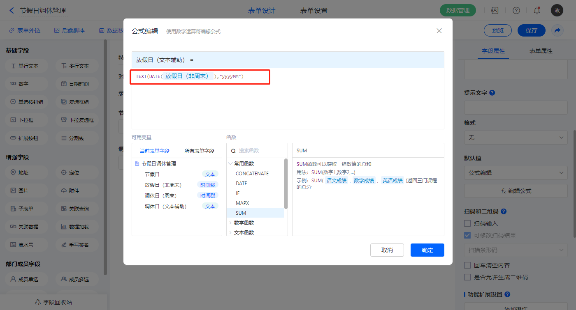Close the 公式编辑 dialog with X
576x310 pixels.
439,31
